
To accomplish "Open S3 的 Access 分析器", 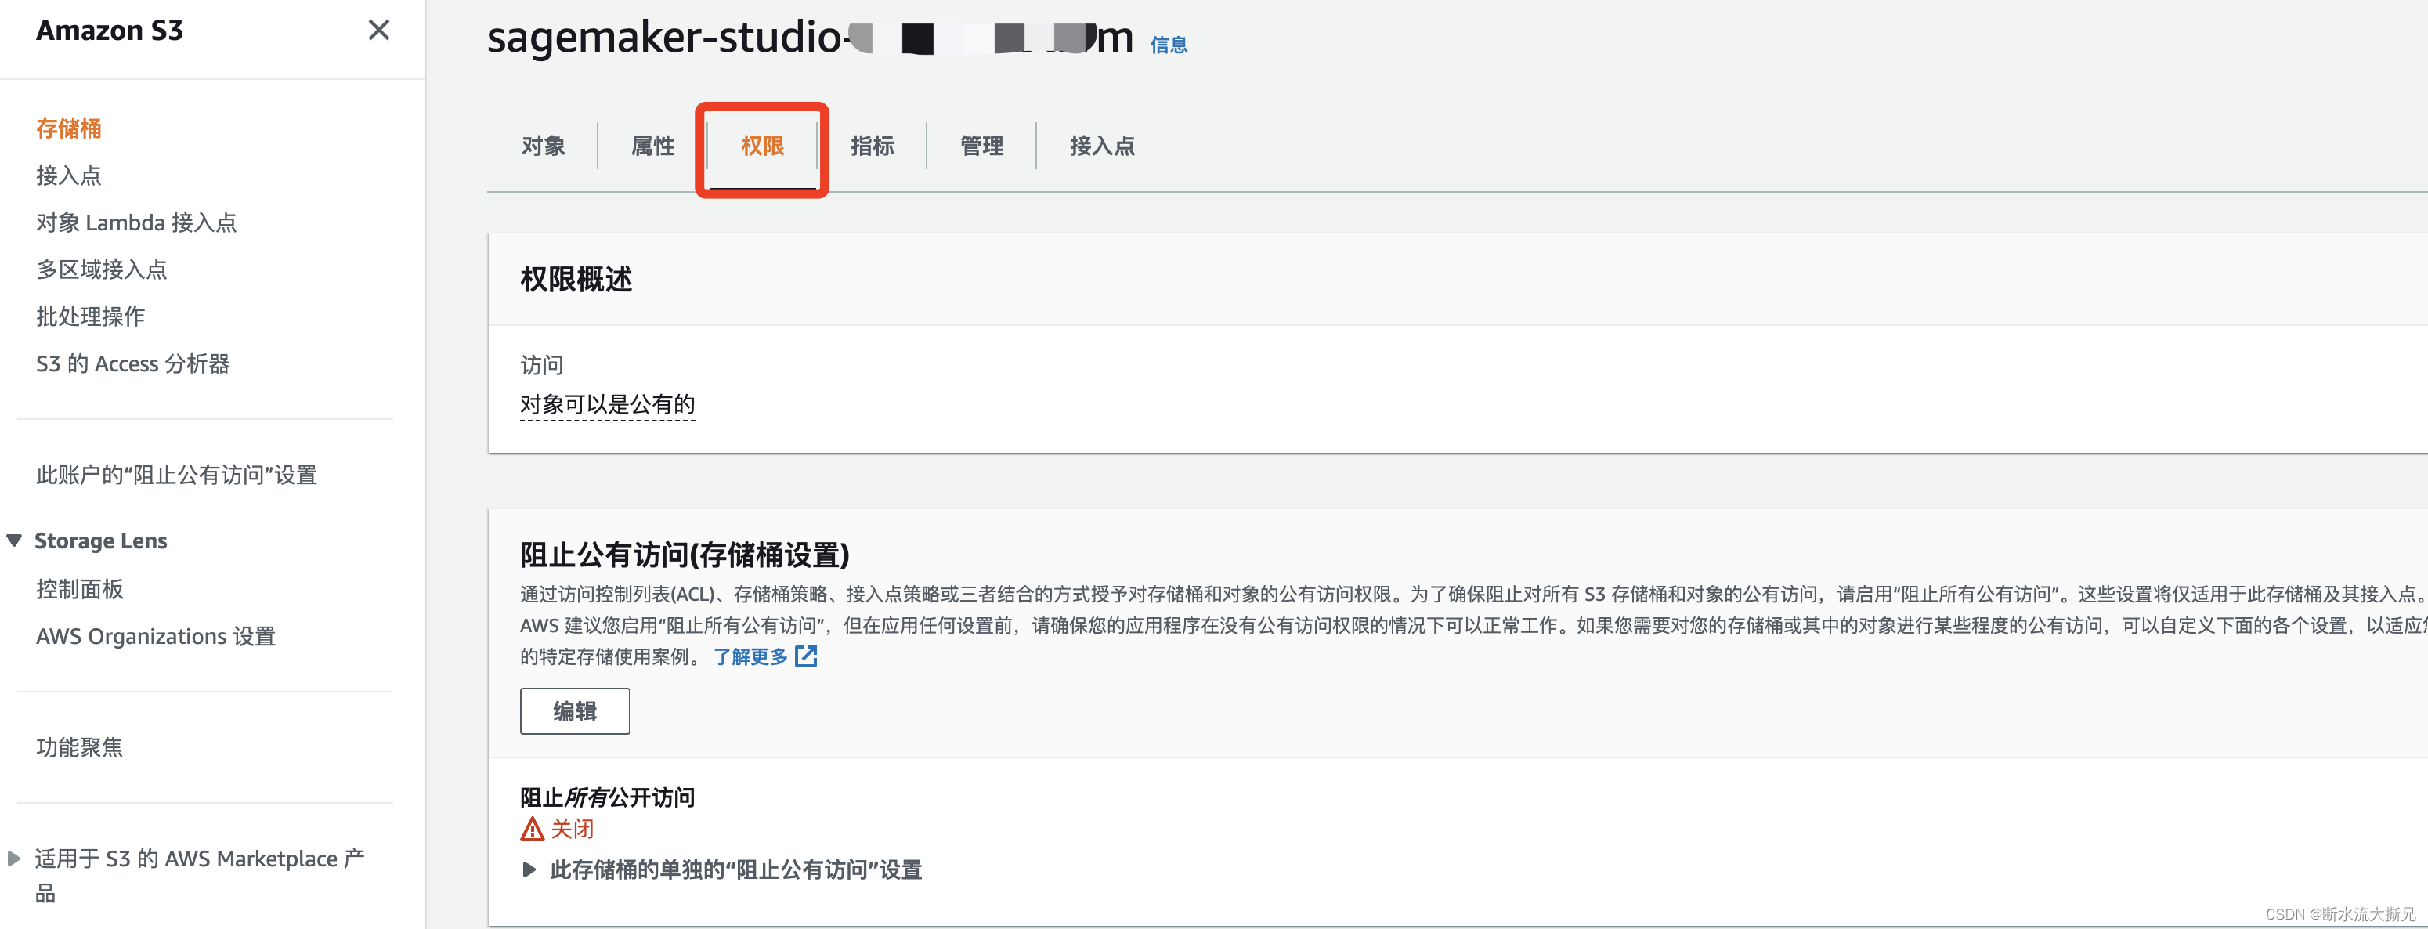I will coord(133,363).
